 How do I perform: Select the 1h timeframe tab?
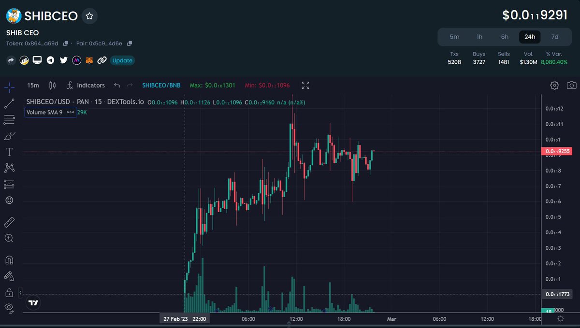coord(479,37)
